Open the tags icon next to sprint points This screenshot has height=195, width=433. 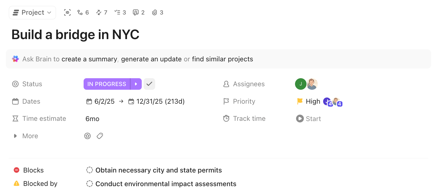point(100,136)
